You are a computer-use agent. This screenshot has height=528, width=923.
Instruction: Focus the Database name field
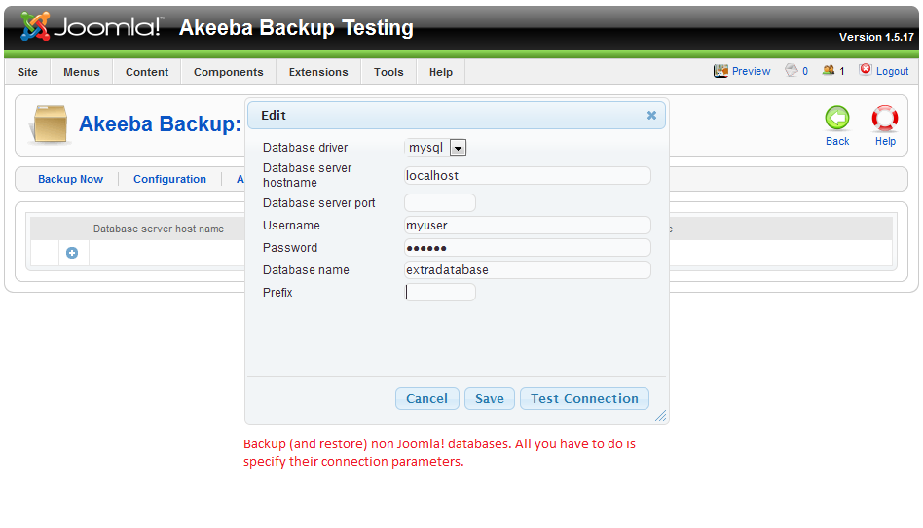point(527,269)
